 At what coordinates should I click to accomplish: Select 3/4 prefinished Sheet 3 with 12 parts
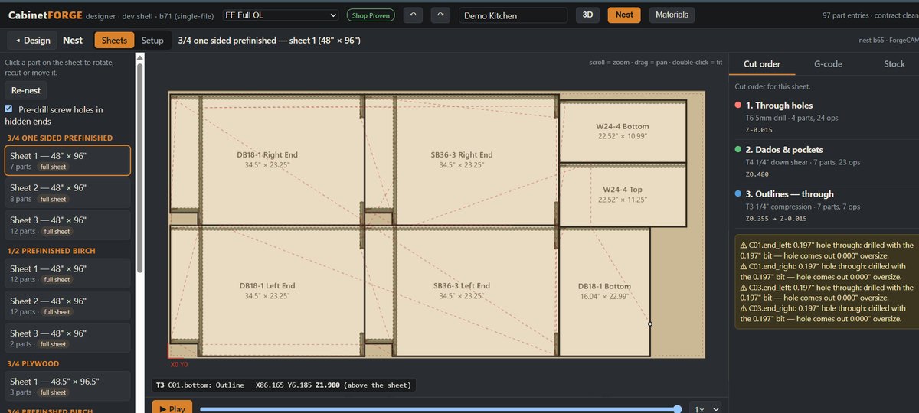coord(67,225)
